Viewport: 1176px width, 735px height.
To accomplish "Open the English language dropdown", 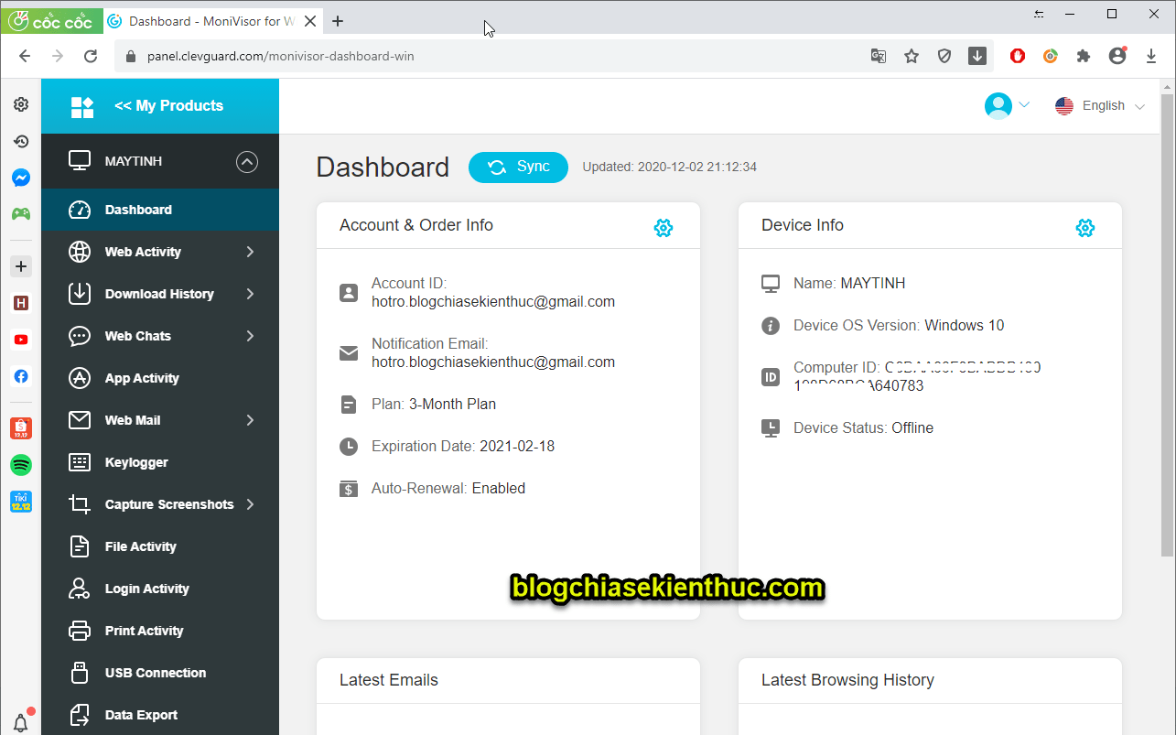I will point(1100,106).
